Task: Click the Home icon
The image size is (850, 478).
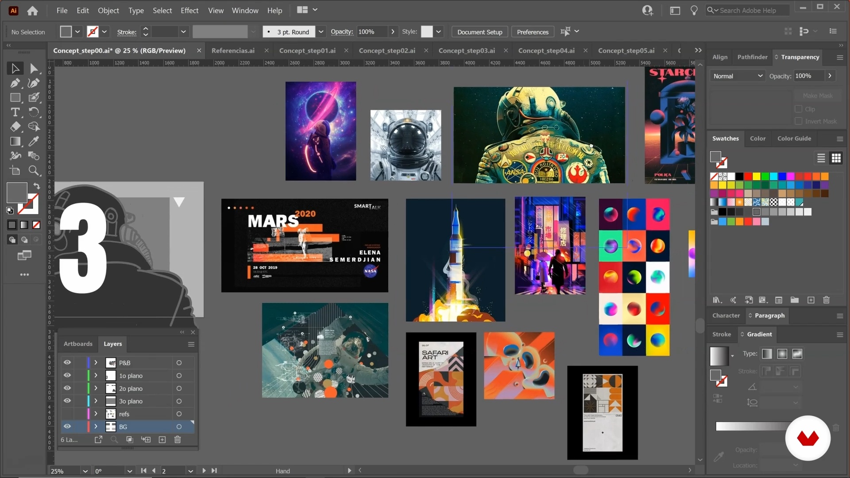Action: point(32,11)
